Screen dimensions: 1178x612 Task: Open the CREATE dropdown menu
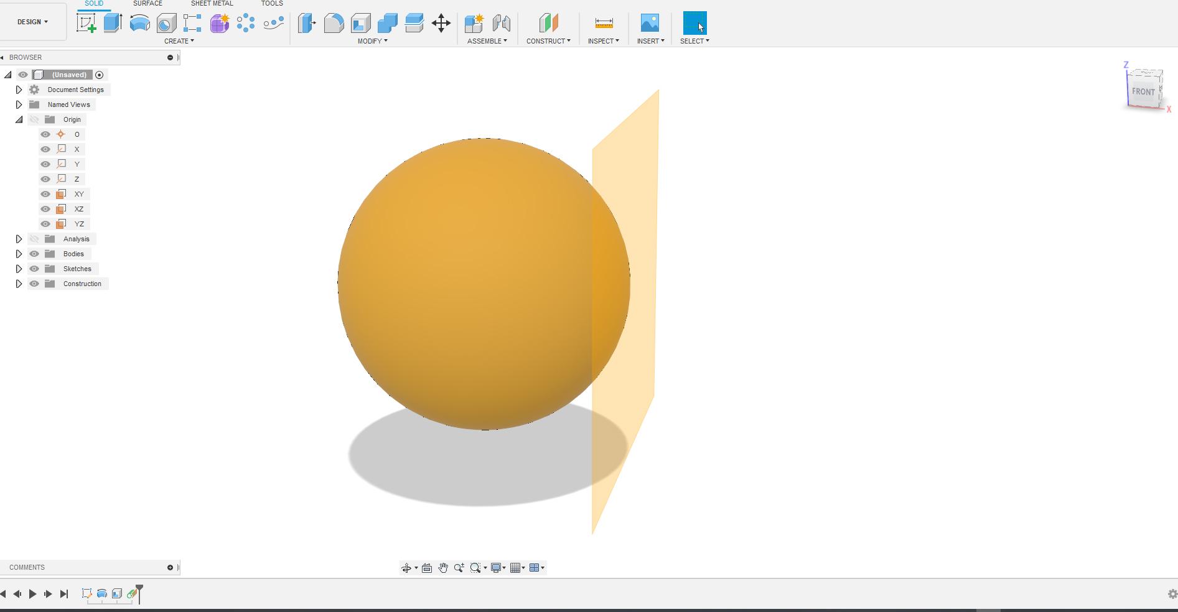(x=179, y=41)
